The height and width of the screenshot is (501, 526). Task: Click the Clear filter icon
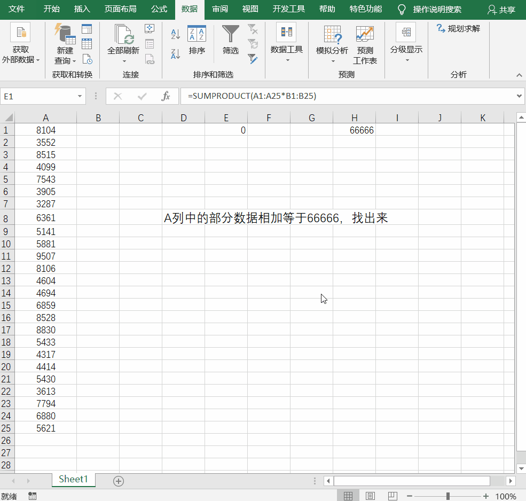pos(253,29)
